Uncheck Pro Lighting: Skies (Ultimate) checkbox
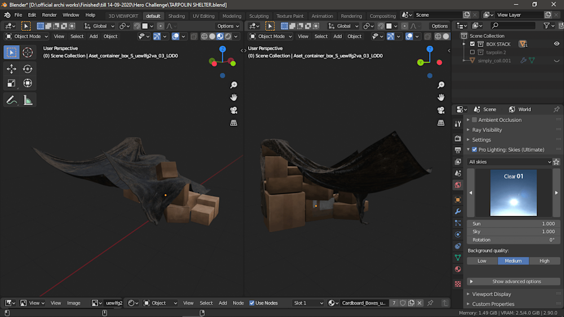The width and height of the screenshot is (564, 317). 474,149
